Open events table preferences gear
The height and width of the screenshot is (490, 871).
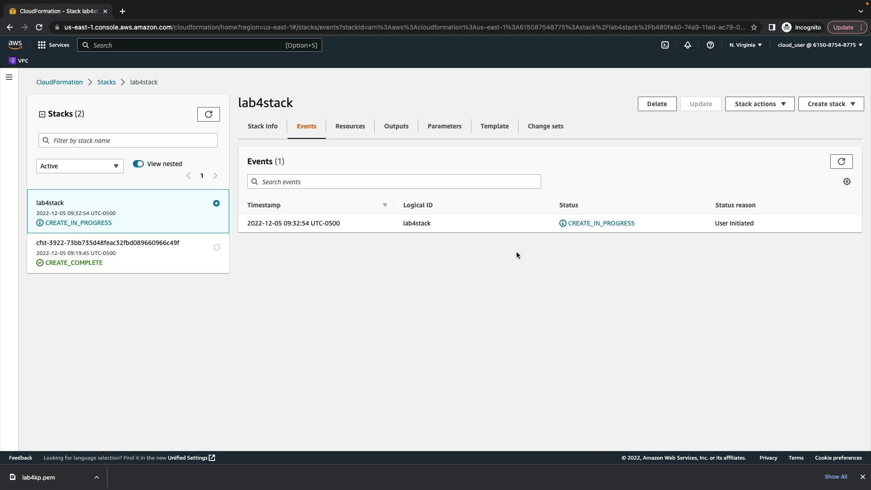point(847,181)
